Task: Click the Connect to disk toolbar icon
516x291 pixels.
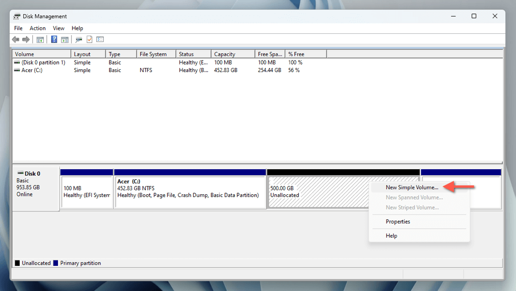Action: [79, 39]
